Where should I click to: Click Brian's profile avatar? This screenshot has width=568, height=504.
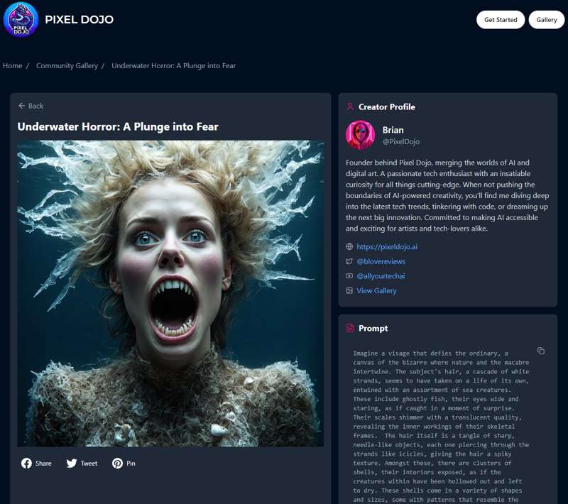click(360, 135)
